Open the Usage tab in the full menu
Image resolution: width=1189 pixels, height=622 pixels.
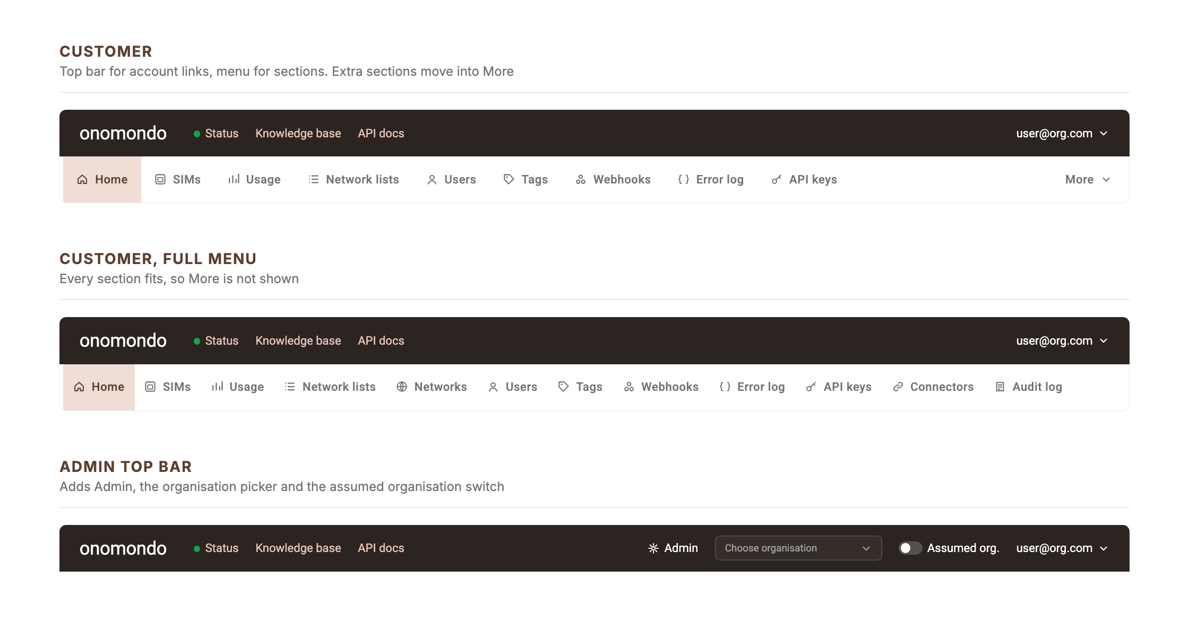click(x=237, y=387)
